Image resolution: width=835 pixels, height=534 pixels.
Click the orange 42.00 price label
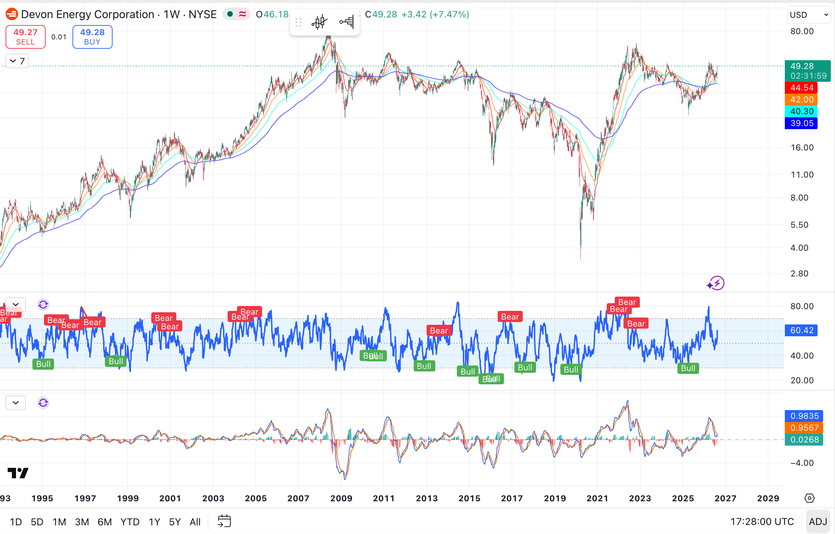click(x=801, y=100)
